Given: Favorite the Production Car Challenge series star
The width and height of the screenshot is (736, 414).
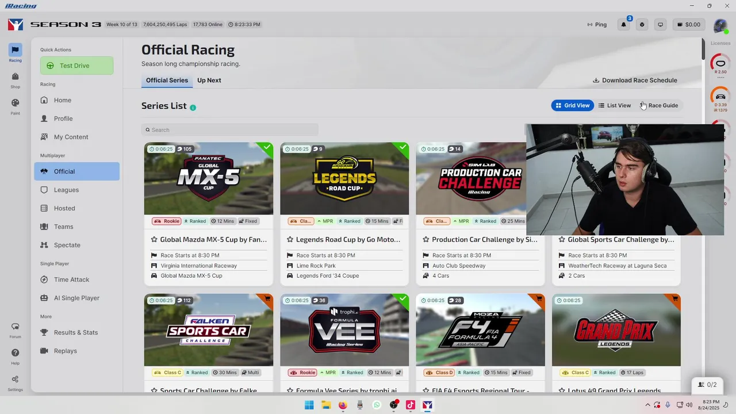Looking at the screenshot, I should tap(425, 240).
